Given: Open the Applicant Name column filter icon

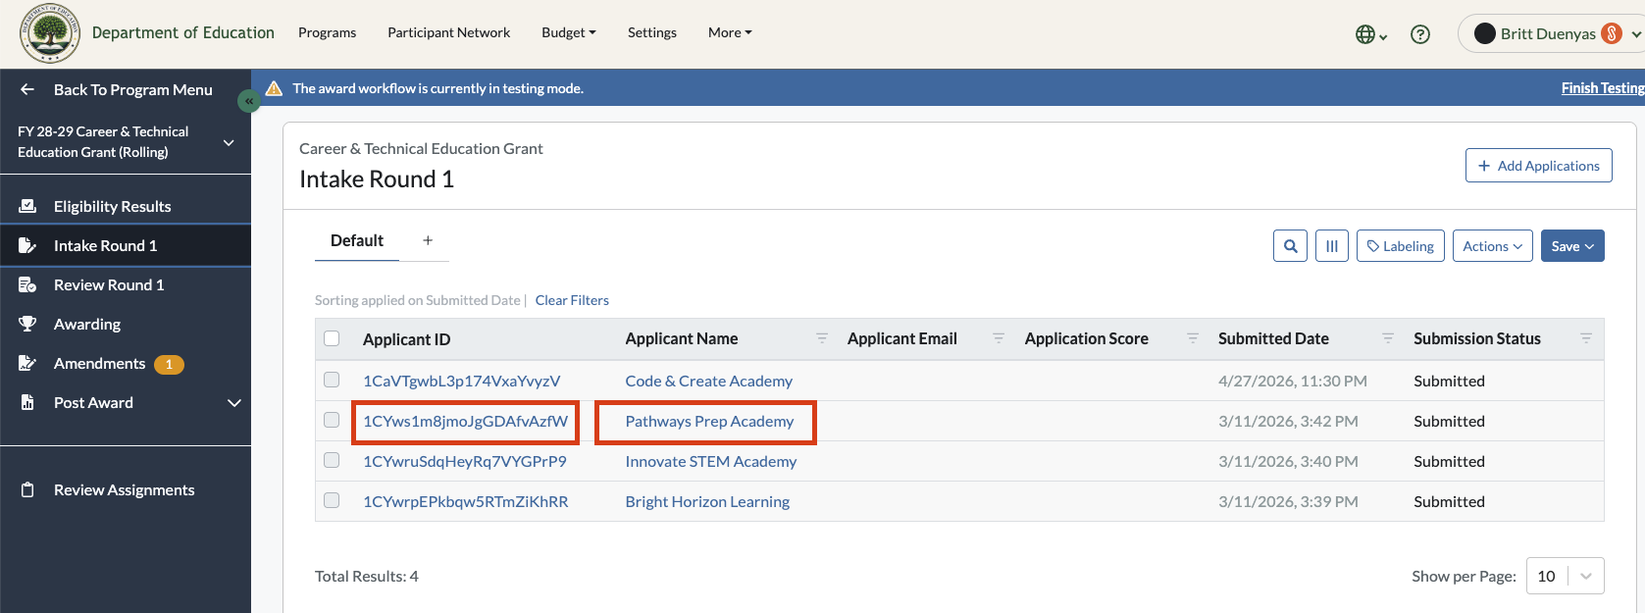Looking at the screenshot, I should click(822, 338).
